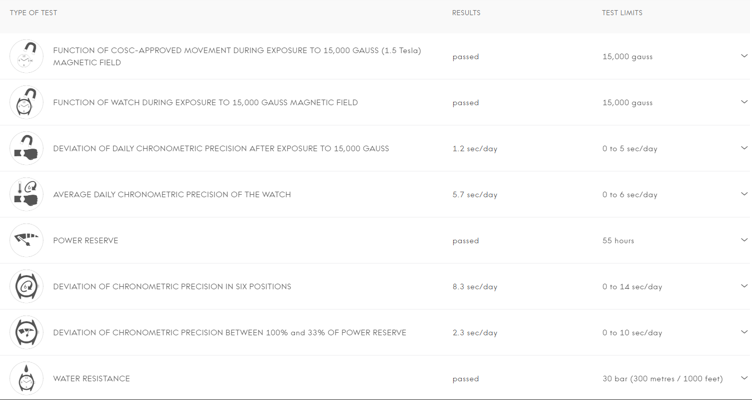
Task: Click the WATER RESISTANCE test title
Action: click(92, 379)
